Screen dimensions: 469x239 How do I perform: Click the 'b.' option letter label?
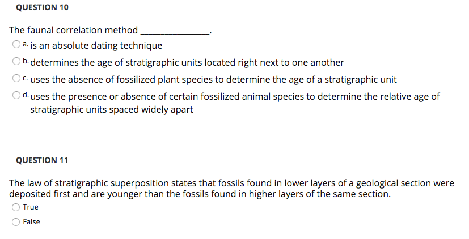pyautogui.click(x=26, y=61)
